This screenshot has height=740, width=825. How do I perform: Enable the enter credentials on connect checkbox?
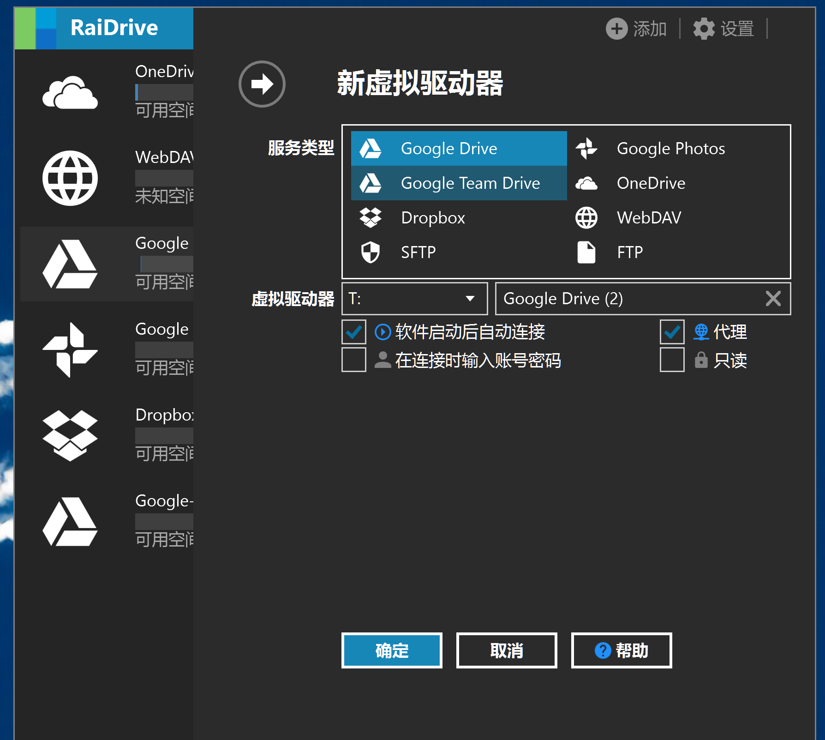[x=354, y=360]
